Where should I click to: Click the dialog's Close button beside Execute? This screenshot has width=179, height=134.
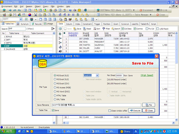149,110
